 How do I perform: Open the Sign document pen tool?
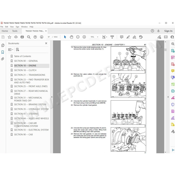(134, 37)
